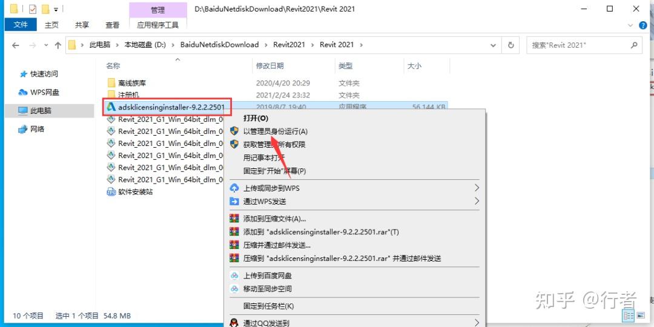The width and height of the screenshot is (654, 327).
Task: Select the adsklicensinginstaller-9.2.2.2501 file
Action: coord(167,107)
